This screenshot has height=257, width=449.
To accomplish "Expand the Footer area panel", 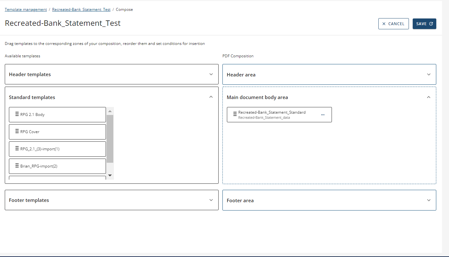I will click(x=429, y=200).
